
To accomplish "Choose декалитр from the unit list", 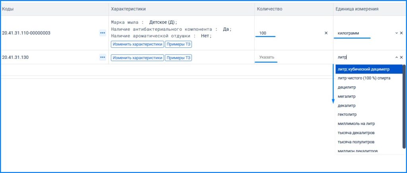I will [369, 105].
